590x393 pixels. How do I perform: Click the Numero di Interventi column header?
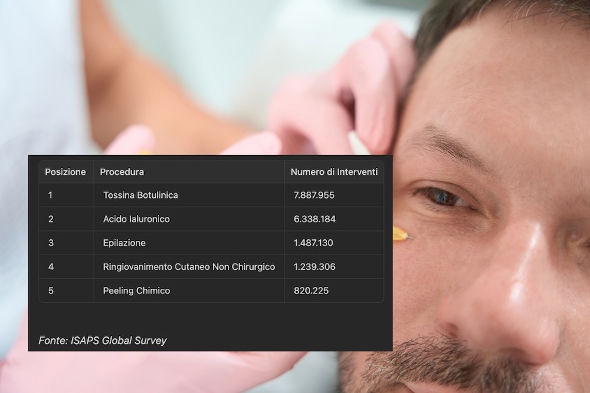click(333, 172)
